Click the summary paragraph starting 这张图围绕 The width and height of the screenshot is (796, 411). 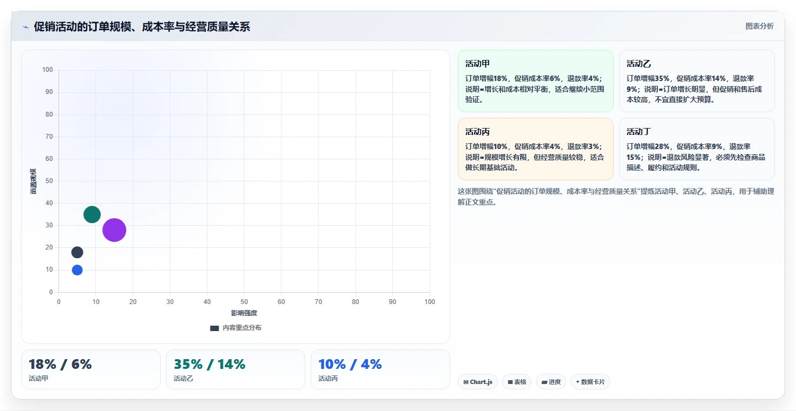[x=616, y=197]
